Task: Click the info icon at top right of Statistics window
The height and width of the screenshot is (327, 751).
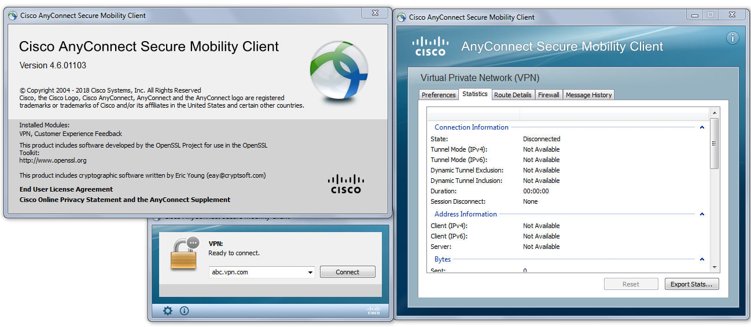Action: pyautogui.click(x=732, y=38)
